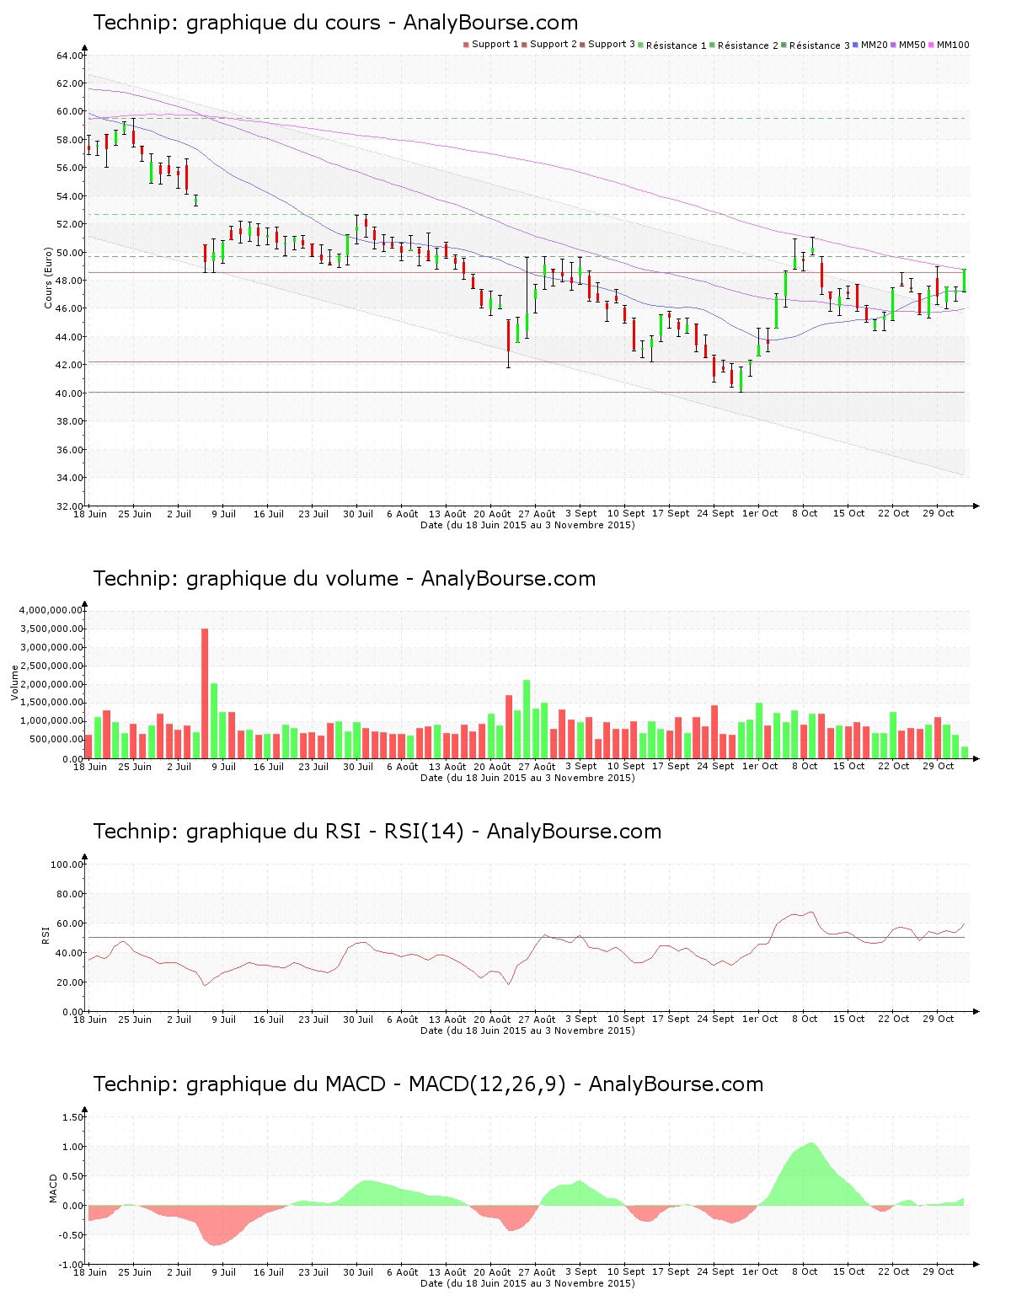Click the 'Volume' vertical axis label
1011x1306 pixels.
[14, 682]
